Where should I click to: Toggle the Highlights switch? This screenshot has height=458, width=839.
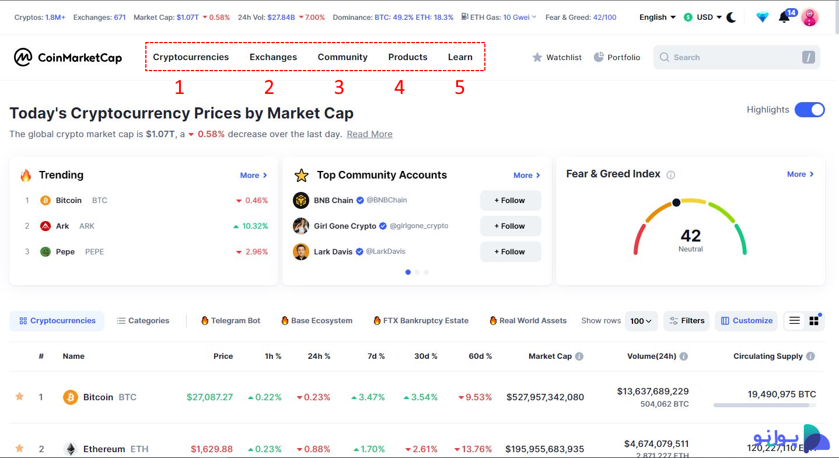(x=810, y=110)
